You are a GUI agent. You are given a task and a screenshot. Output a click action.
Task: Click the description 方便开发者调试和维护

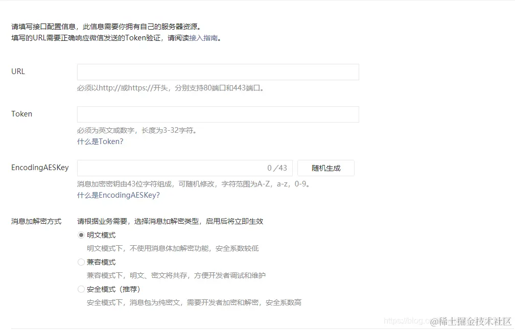230,275
